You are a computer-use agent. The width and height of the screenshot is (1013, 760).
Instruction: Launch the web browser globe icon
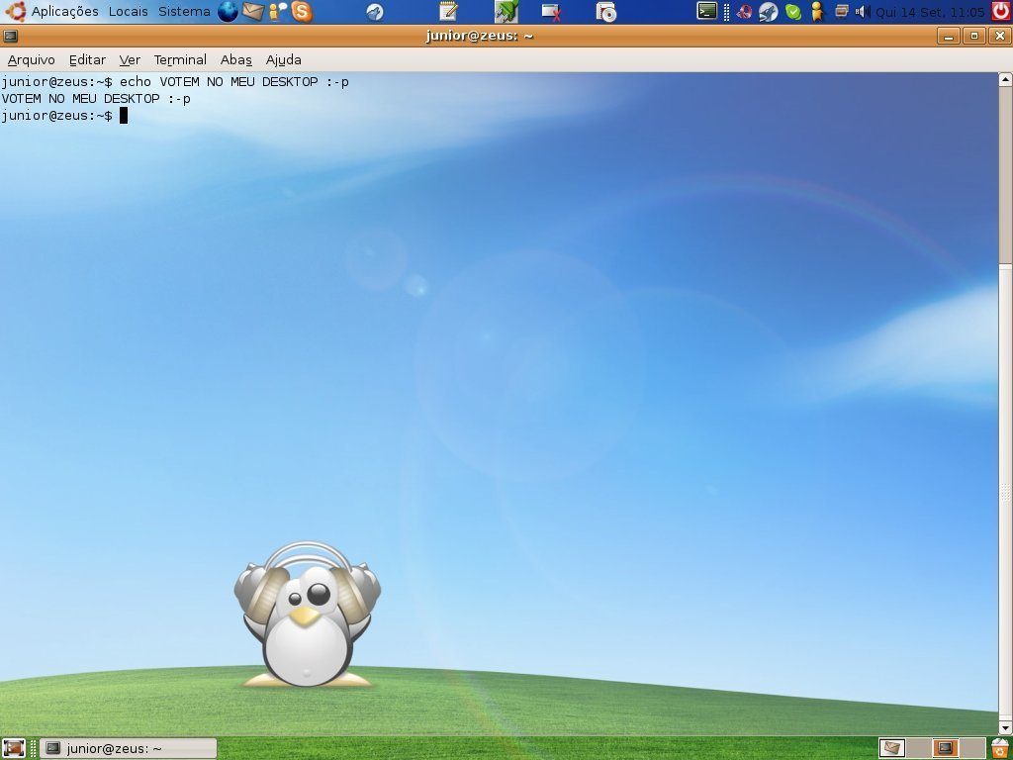(x=228, y=12)
